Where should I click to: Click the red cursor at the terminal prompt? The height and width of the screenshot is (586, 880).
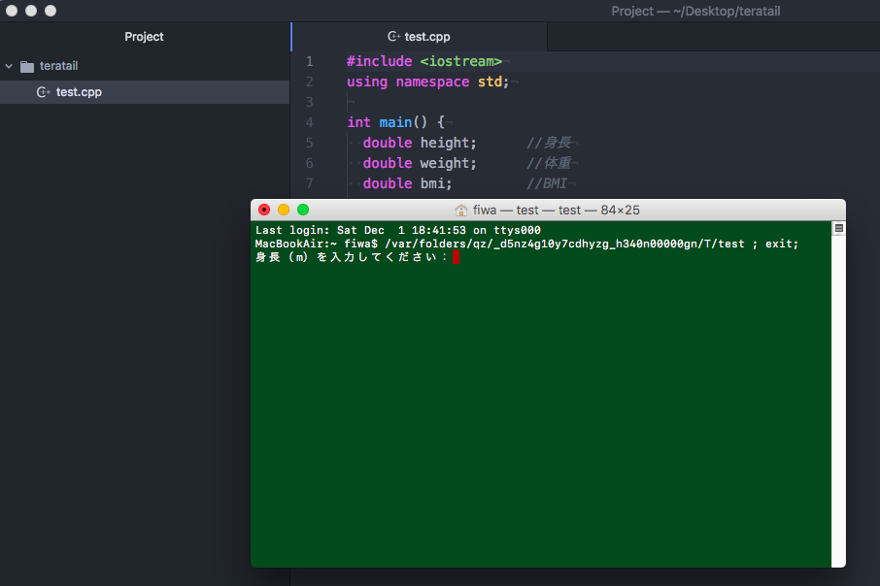pyautogui.click(x=456, y=257)
